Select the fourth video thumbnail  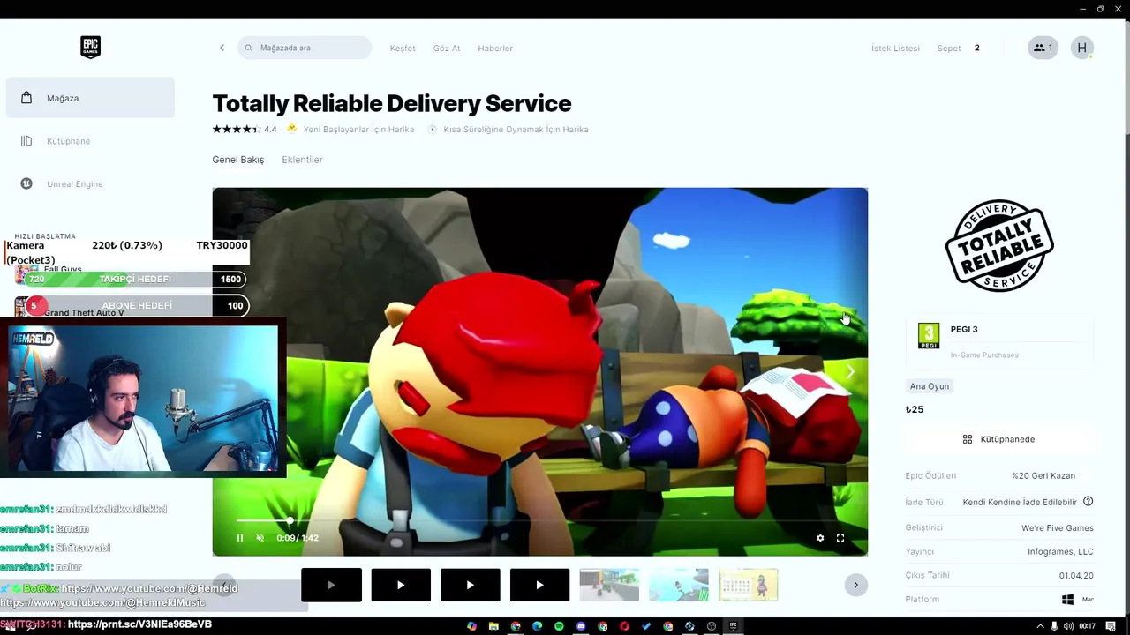(539, 585)
